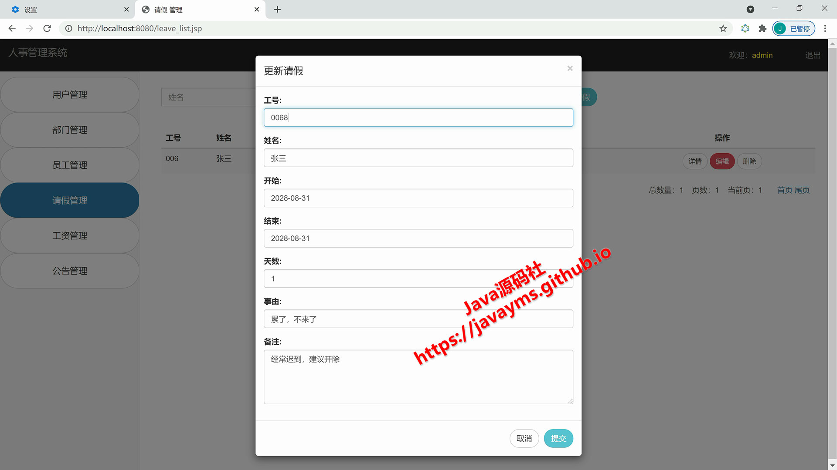Click the 事由 input field

(x=418, y=319)
